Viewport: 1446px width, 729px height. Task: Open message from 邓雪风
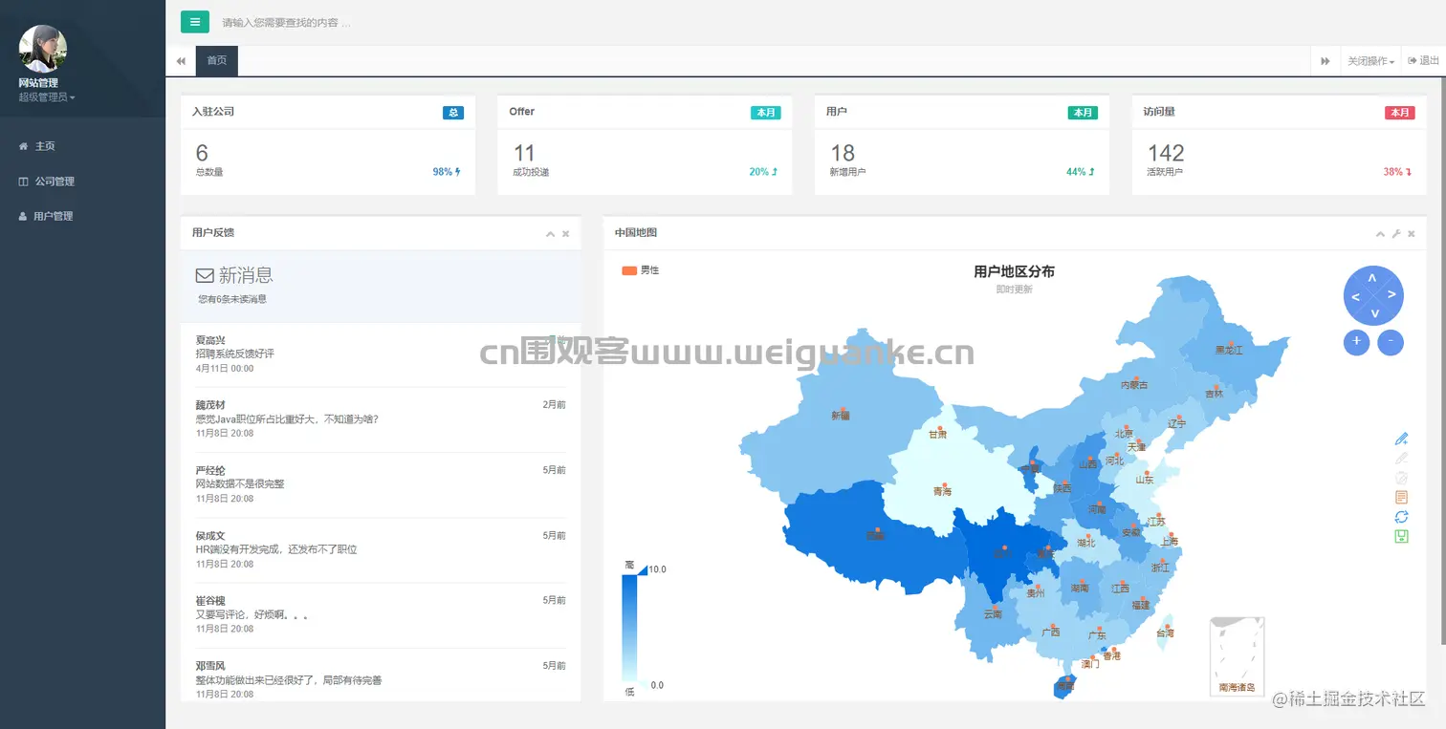(x=381, y=679)
